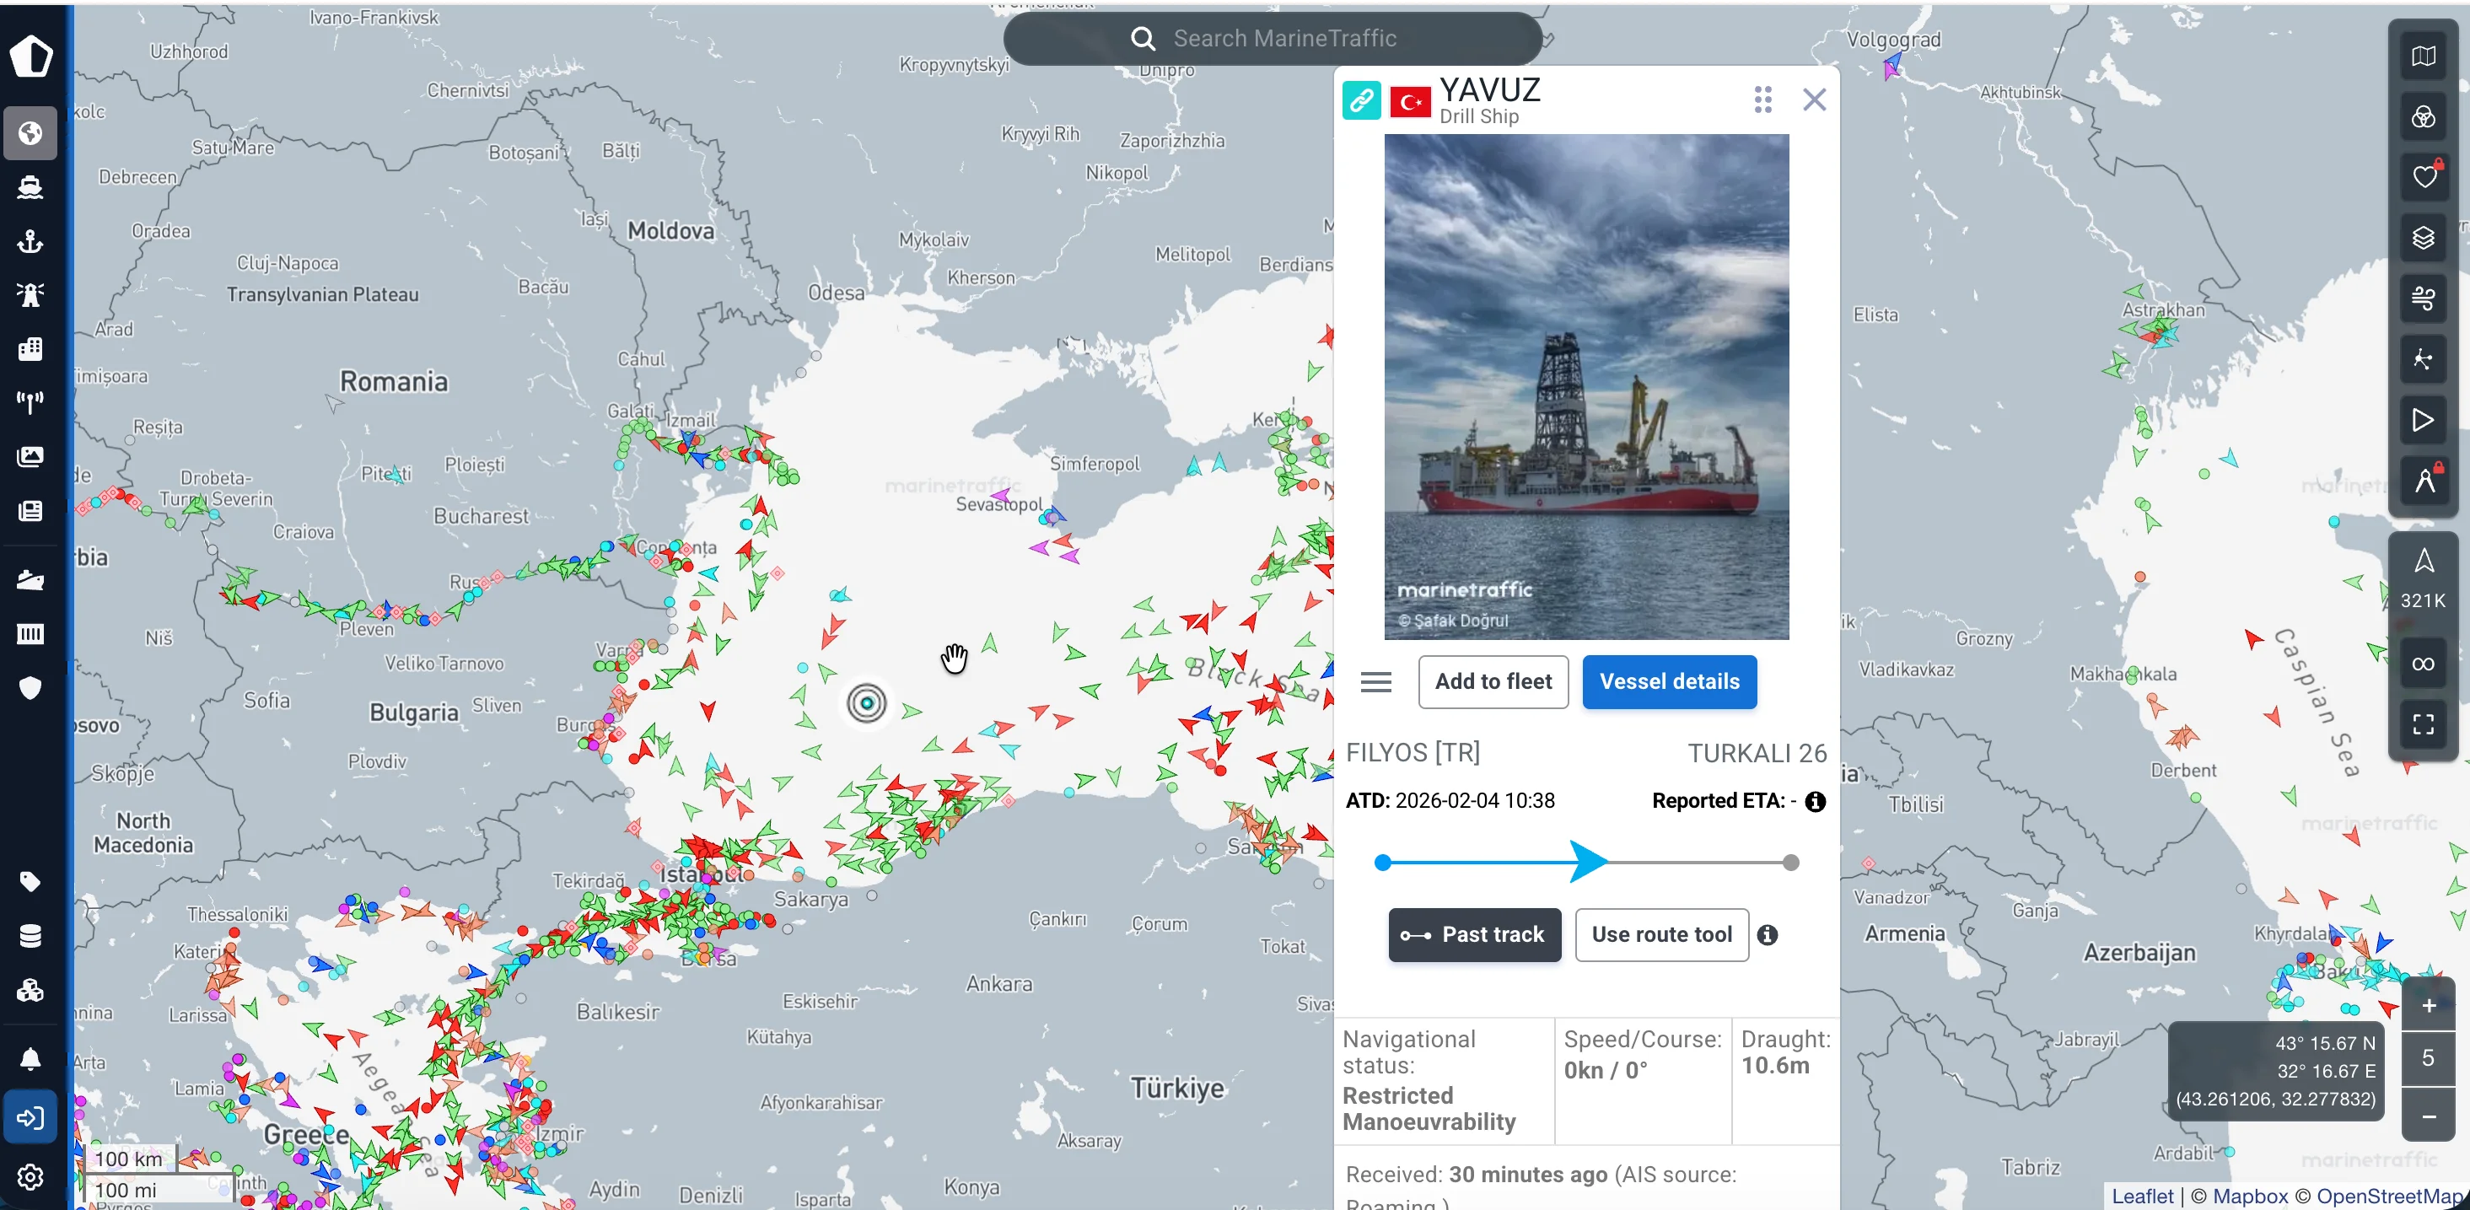The height and width of the screenshot is (1210, 2470).
Task: Click the MarineTraffic logo icon
Action: point(30,56)
